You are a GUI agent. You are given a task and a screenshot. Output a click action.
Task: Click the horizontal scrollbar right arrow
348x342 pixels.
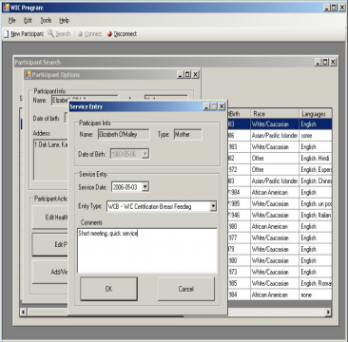click(328, 313)
